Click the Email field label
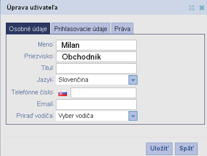This screenshot has width=207, height=156. click(x=45, y=104)
